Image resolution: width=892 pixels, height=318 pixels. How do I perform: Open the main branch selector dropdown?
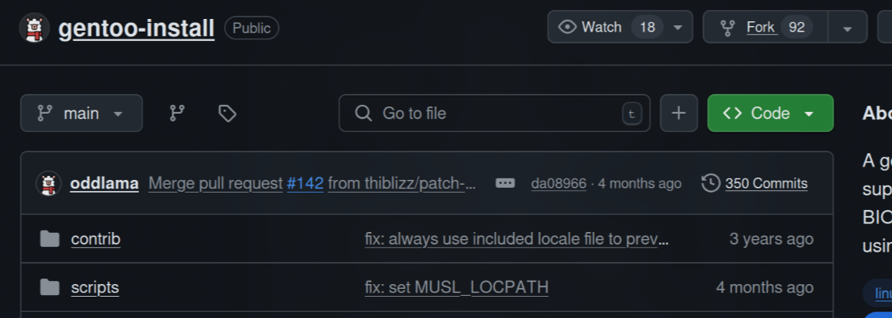[81, 114]
